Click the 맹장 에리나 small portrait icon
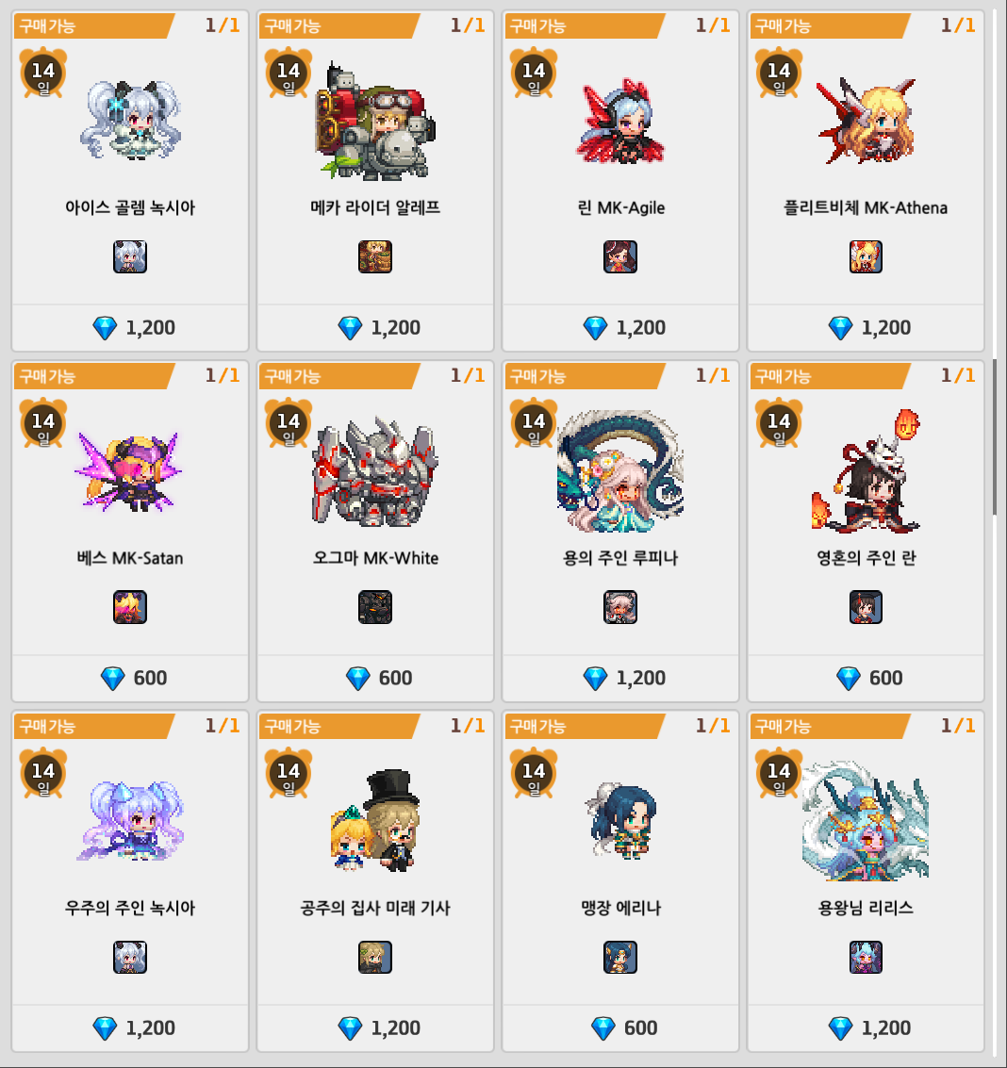 click(x=620, y=957)
